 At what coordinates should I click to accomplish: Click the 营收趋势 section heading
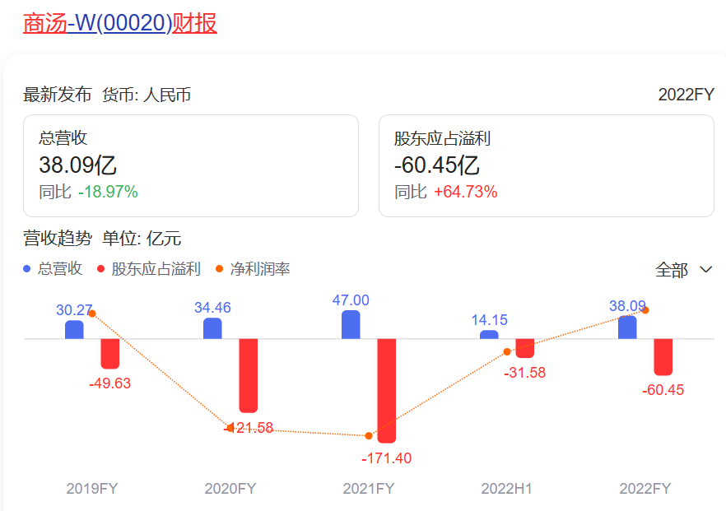point(58,239)
